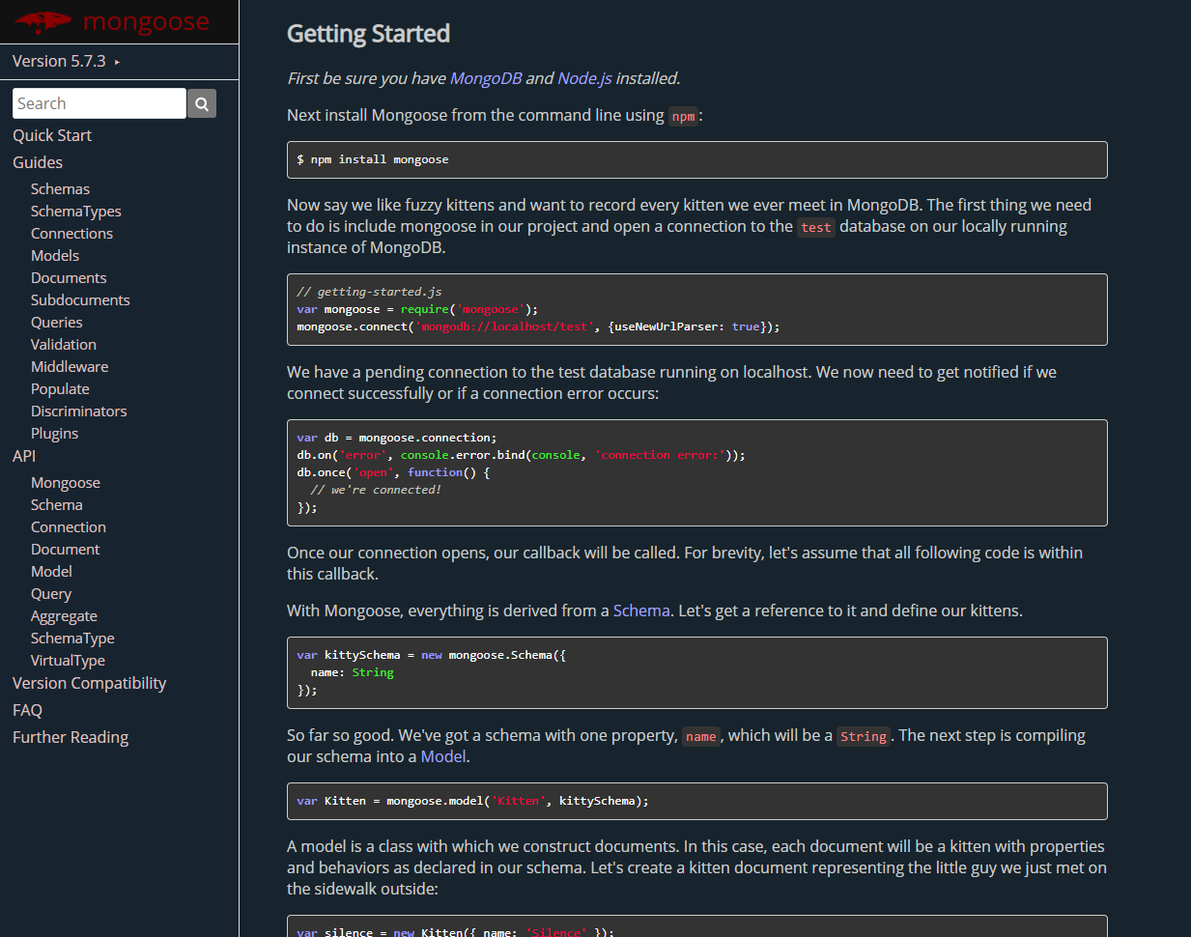
Task: Follow the Node.js link in intro
Action: click(584, 78)
